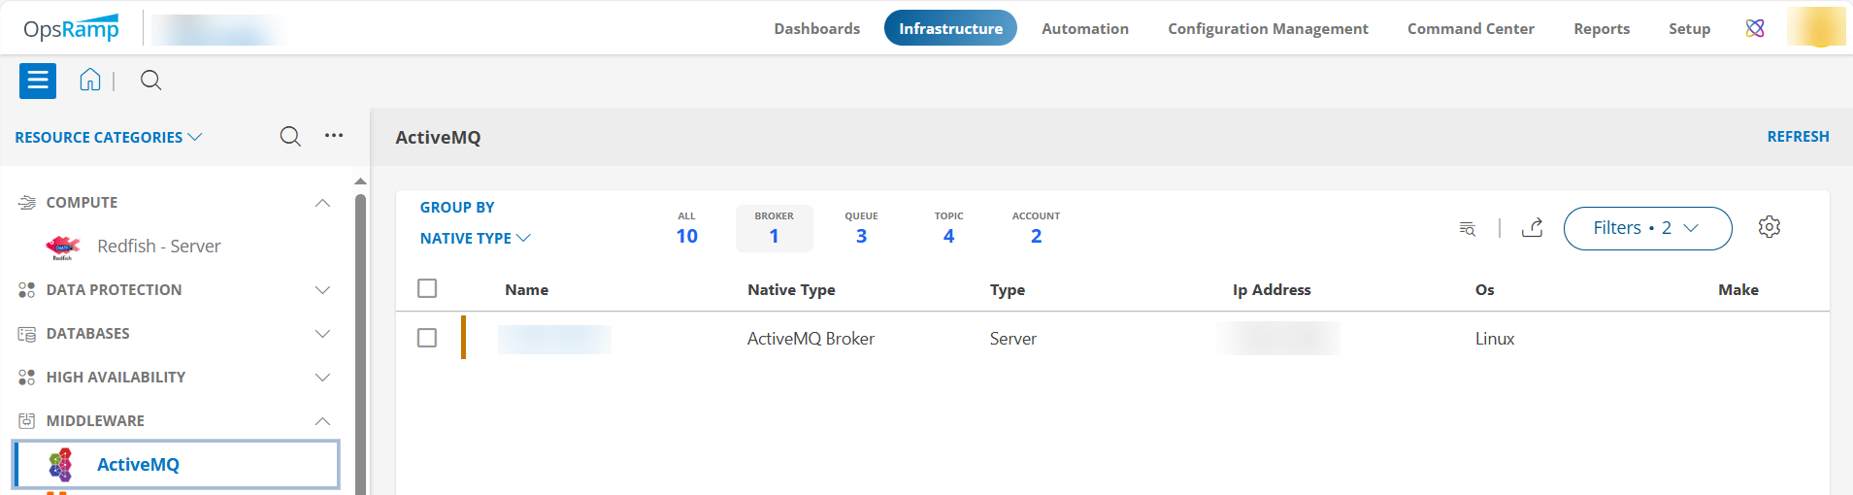The width and height of the screenshot is (1853, 495).
Task: Click the Ip Address column header
Action: (x=1272, y=290)
